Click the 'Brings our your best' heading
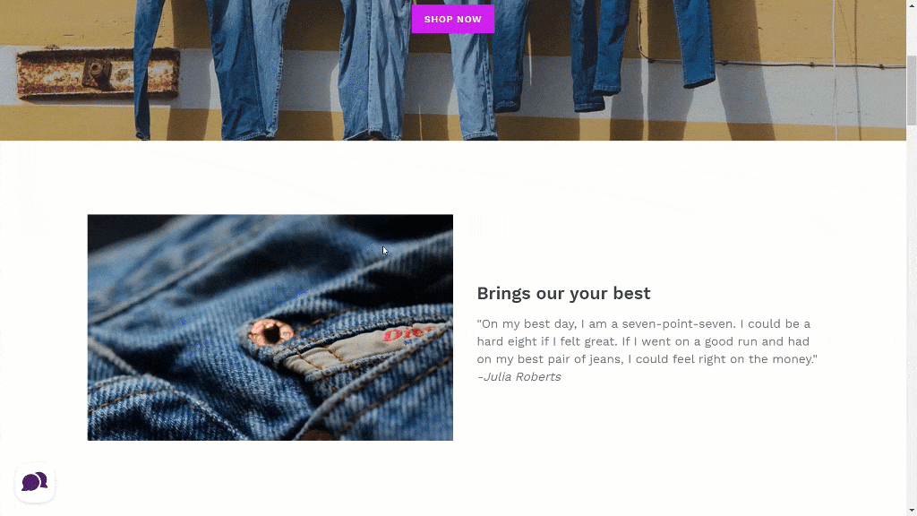This screenshot has width=917, height=516. click(563, 293)
